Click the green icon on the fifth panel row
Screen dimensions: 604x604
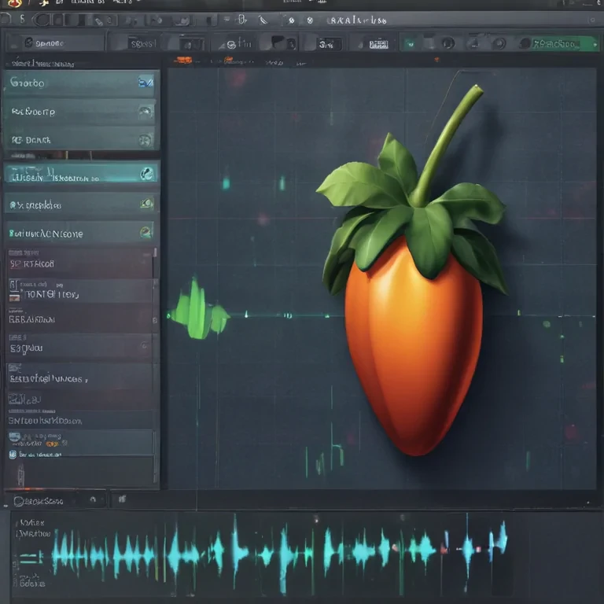pos(147,203)
